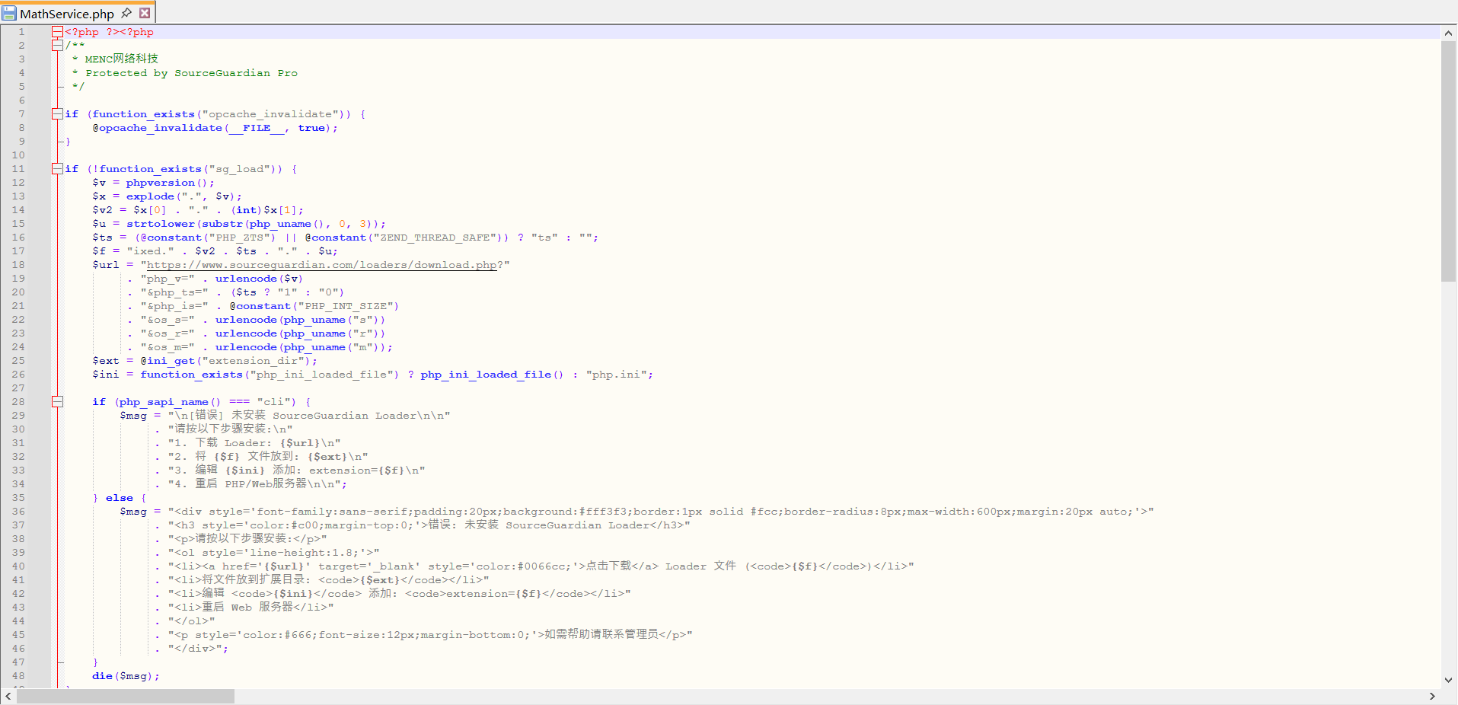Collapse the comment block fold at line 2

point(57,46)
